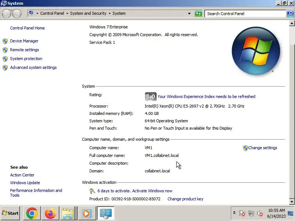The height and width of the screenshot is (221, 295).
Task: Click the activation keys icon
Action: (x=92, y=191)
